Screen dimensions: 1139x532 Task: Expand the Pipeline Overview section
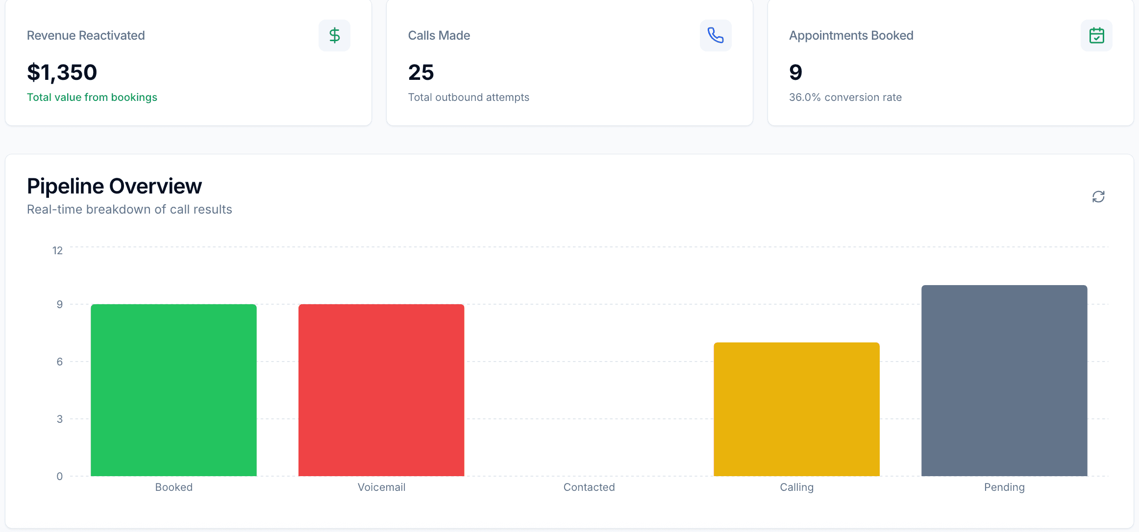point(114,186)
